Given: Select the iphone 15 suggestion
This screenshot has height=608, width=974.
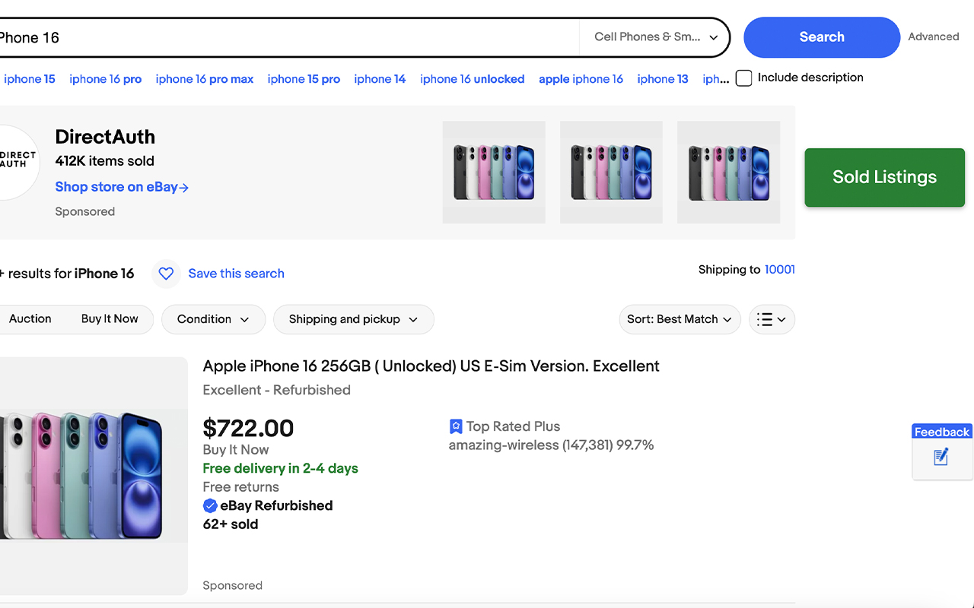Looking at the screenshot, I should point(30,79).
